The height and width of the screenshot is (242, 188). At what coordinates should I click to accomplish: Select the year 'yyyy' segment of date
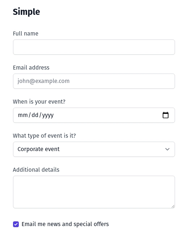(48, 115)
